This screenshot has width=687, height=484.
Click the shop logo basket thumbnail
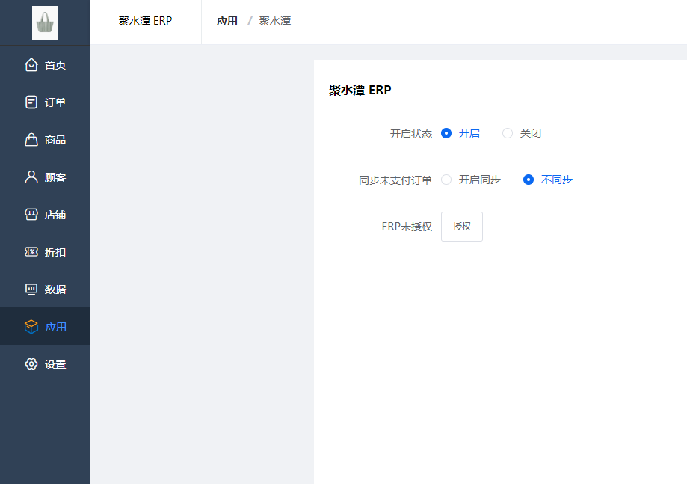pos(45,22)
